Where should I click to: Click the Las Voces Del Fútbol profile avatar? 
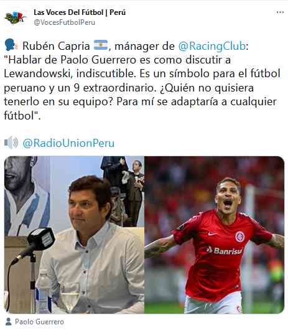[x=16, y=17]
